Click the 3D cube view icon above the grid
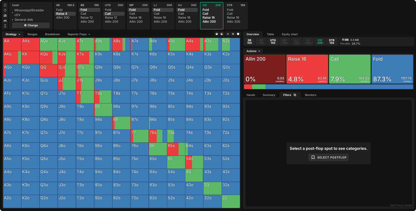The height and width of the screenshot is (211, 416). tap(217, 34)
